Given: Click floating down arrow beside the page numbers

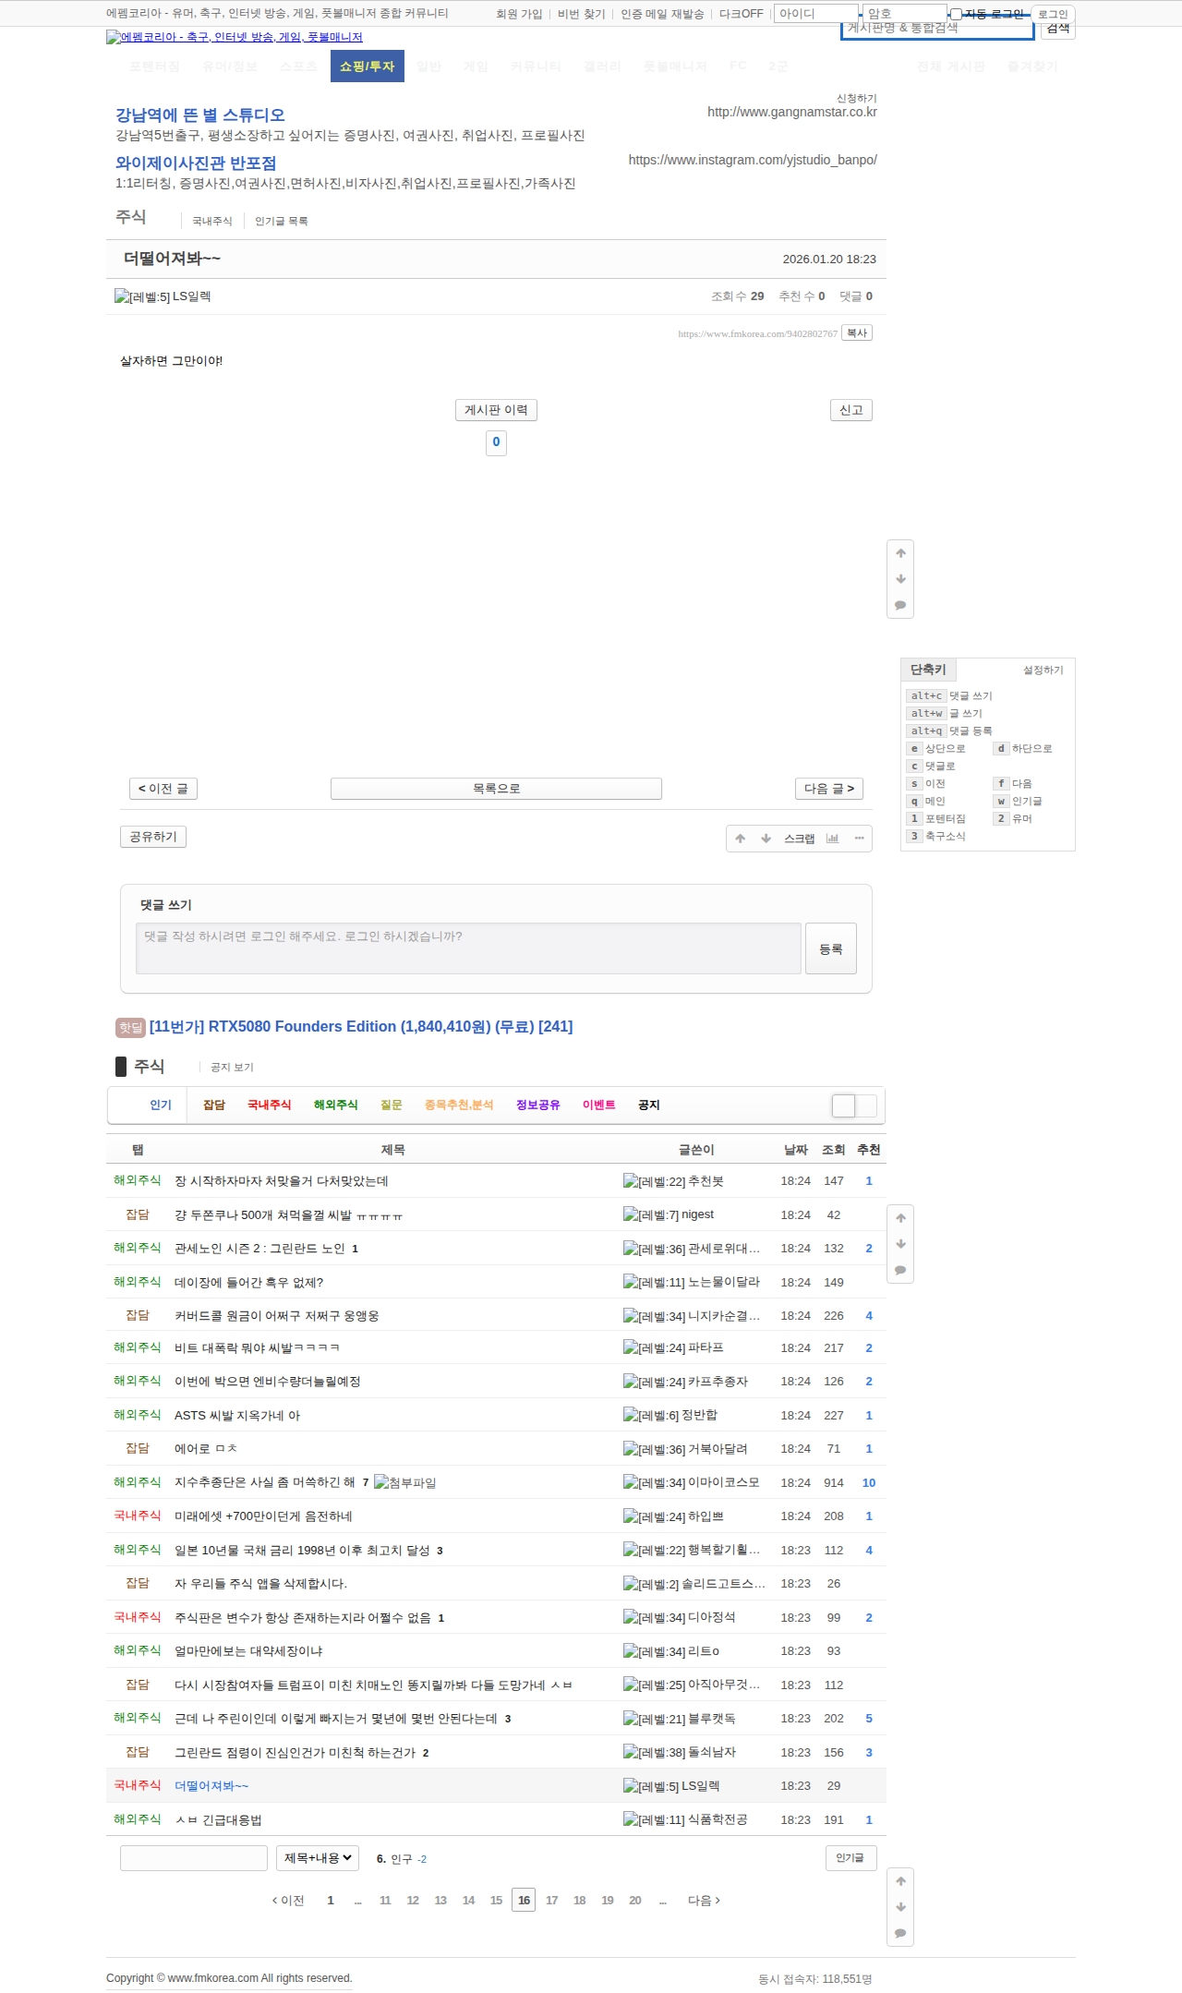Looking at the screenshot, I should click(900, 1907).
